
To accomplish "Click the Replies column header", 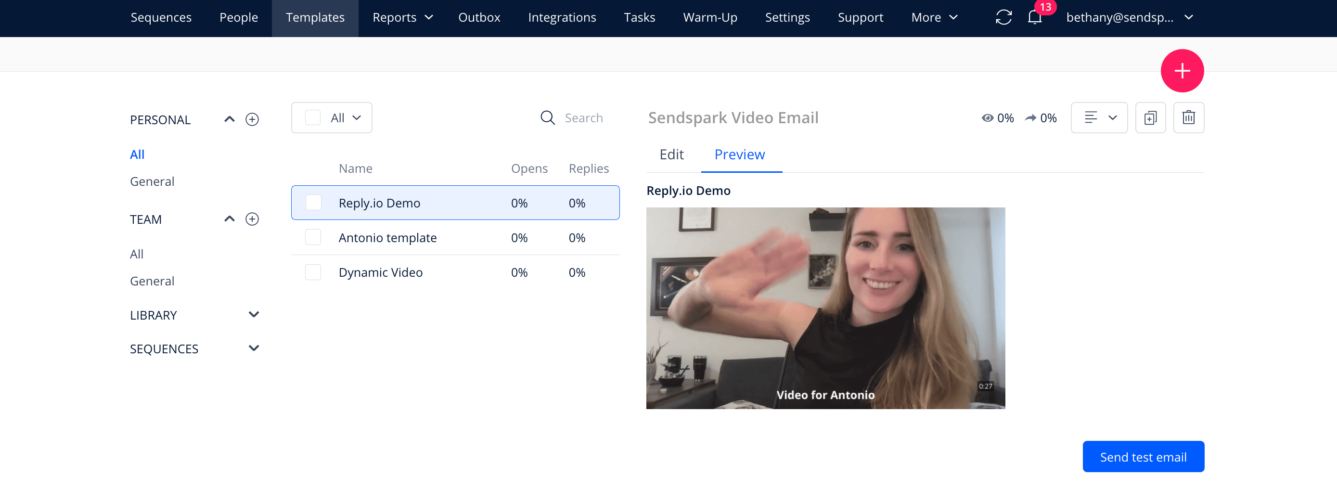I will click(589, 168).
